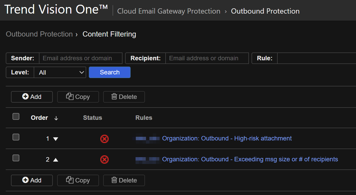Click the Order column sort arrow
Viewport: 356px width, 195px height.
(56, 118)
